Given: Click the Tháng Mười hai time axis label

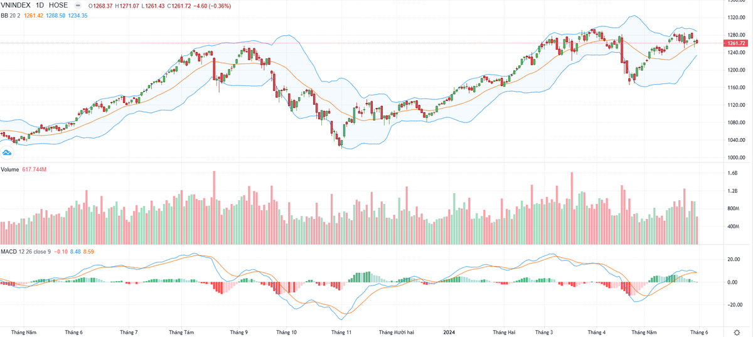Looking at the screenshot, I should tap(397, 331).
